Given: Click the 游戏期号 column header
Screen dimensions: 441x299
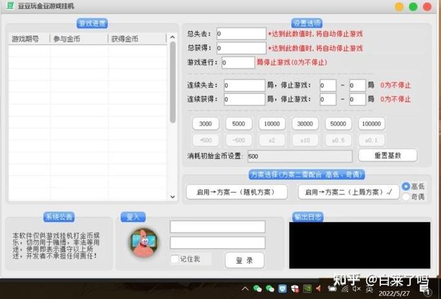Looking at the screenshot, I should [x=29, y=39].
